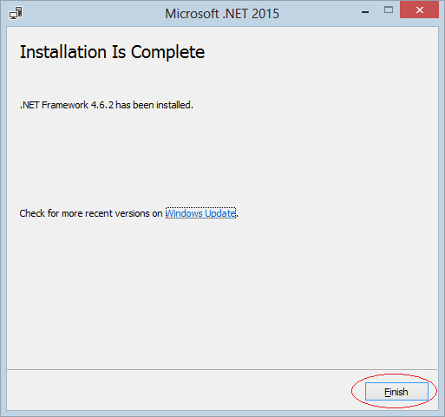
Task: Click the '2015' text in the window title
Action: [265, 14]
